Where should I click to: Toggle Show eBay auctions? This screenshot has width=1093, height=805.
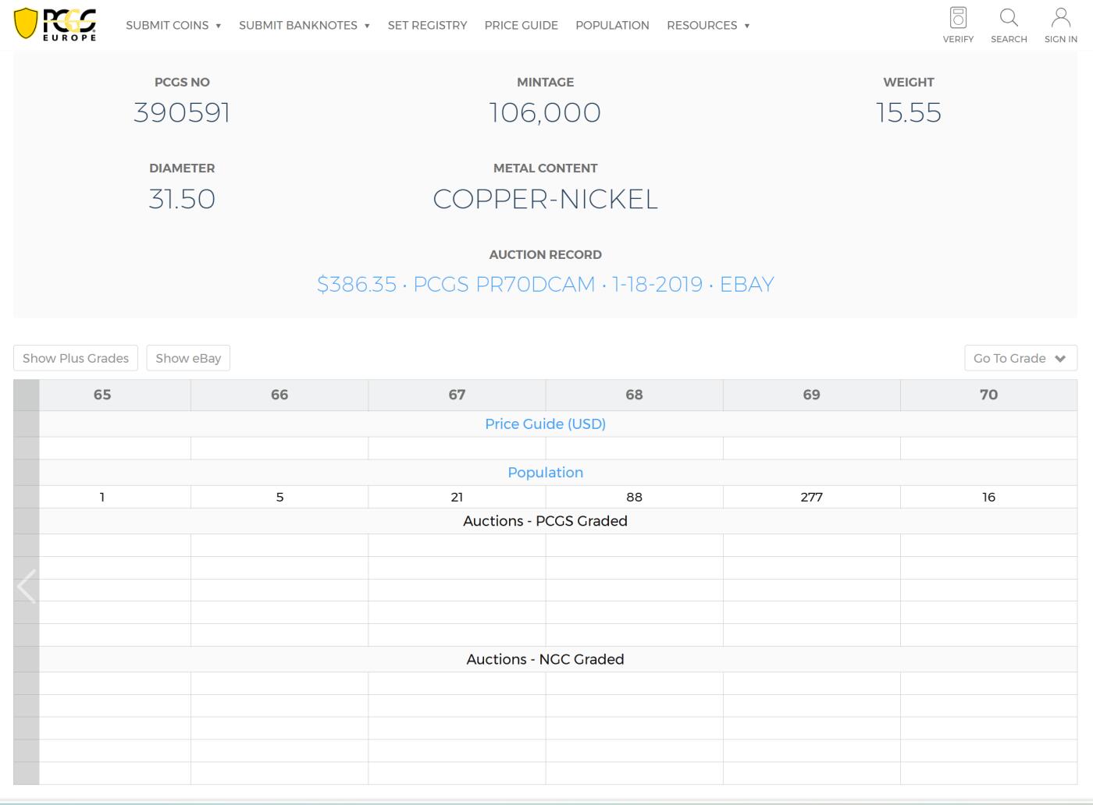(x=188, y=358)
